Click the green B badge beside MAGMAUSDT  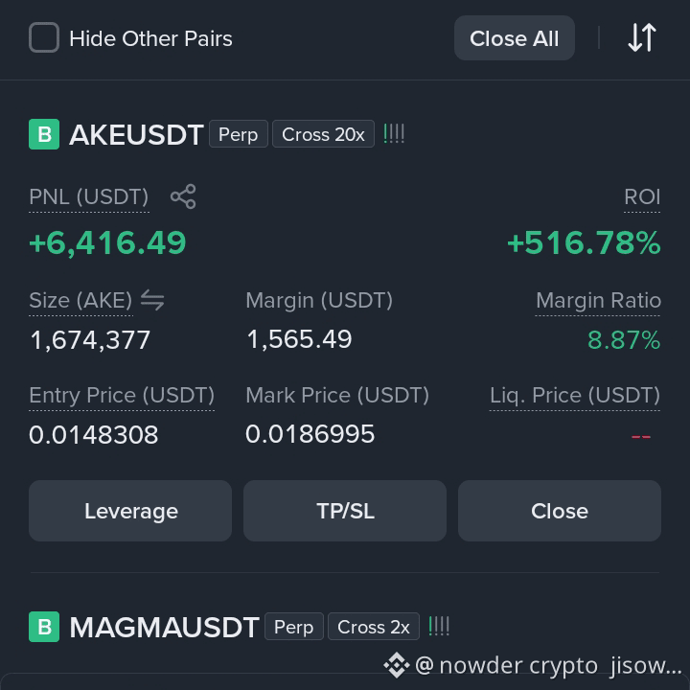click(44, 627)
